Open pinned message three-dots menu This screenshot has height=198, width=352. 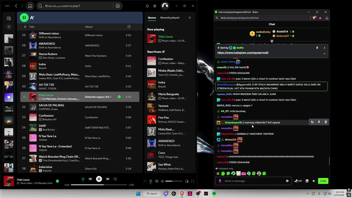click(324, 48)
